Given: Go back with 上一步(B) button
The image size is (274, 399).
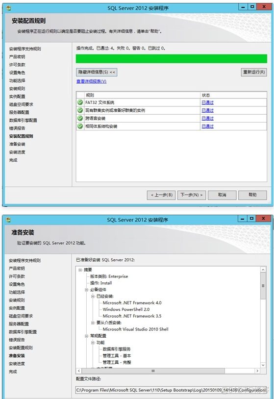Looking at the screenshot, I should [161, 195].
